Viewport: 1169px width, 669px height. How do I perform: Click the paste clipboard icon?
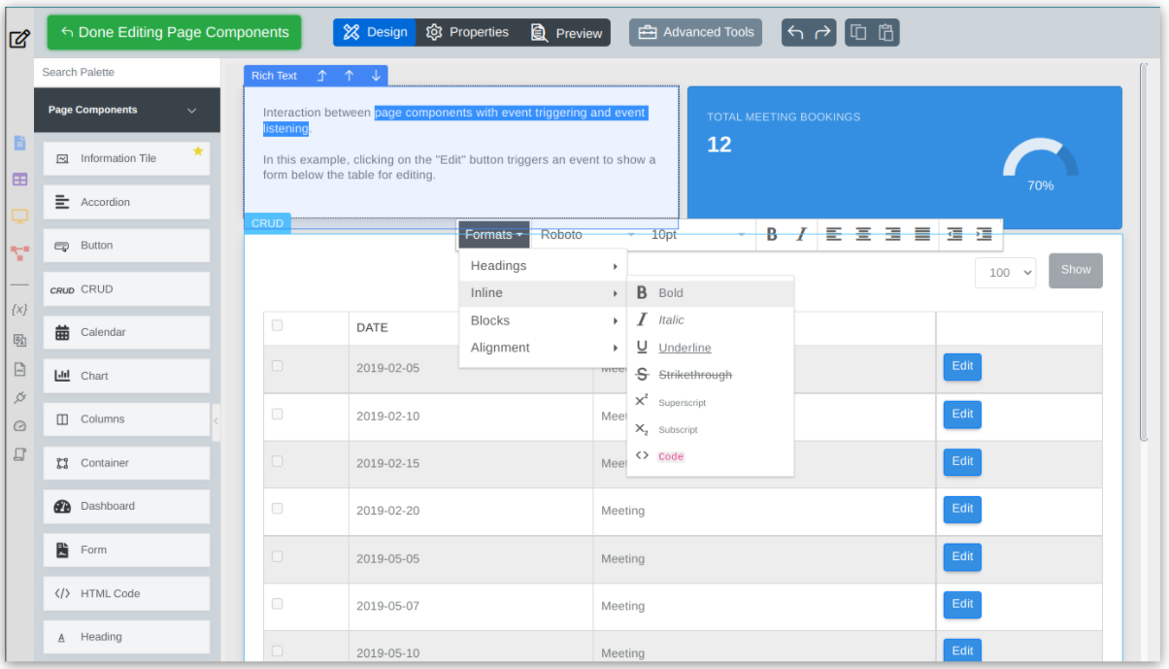point(885,32)
